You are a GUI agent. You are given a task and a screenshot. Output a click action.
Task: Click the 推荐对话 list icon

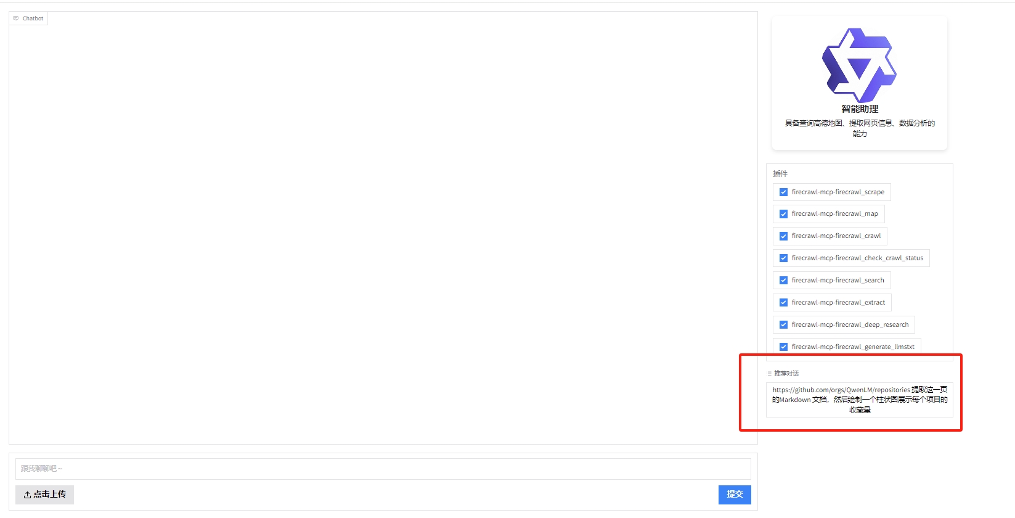[769, 374]
